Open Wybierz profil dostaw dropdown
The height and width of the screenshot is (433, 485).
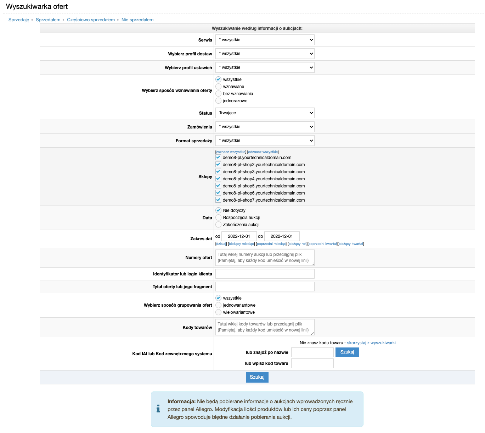tap(265, 54)
